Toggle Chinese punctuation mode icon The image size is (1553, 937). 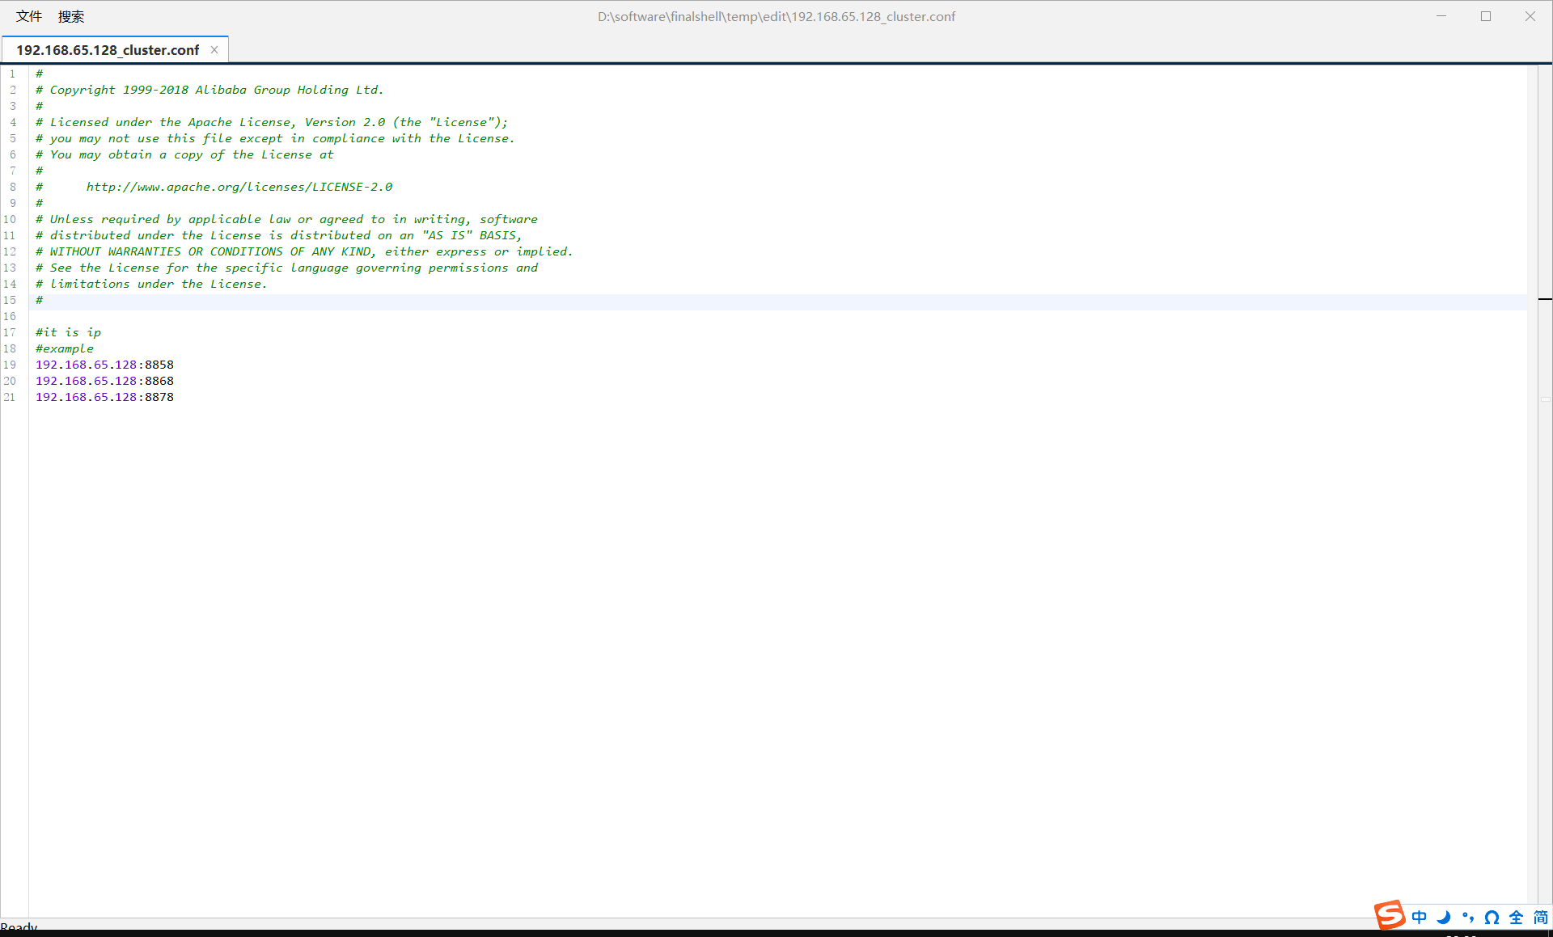pos(1468,917)
